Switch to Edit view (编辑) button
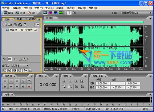Screen dimensions: 154x112 (8, 13)
